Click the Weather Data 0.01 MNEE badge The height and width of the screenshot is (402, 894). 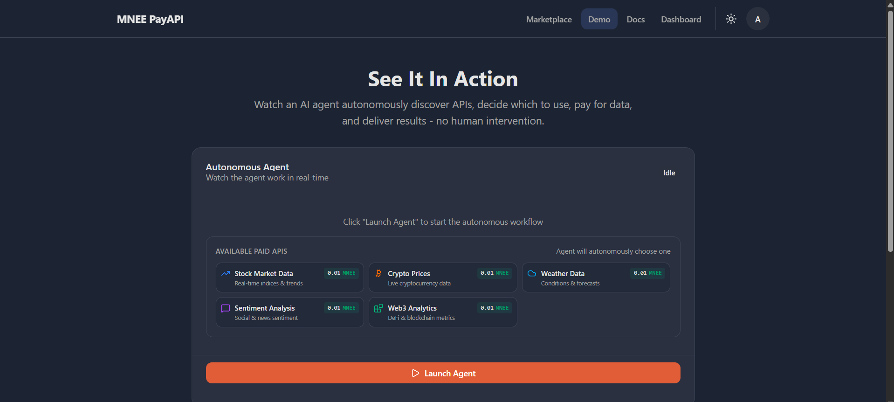click(x=647, y=273)
